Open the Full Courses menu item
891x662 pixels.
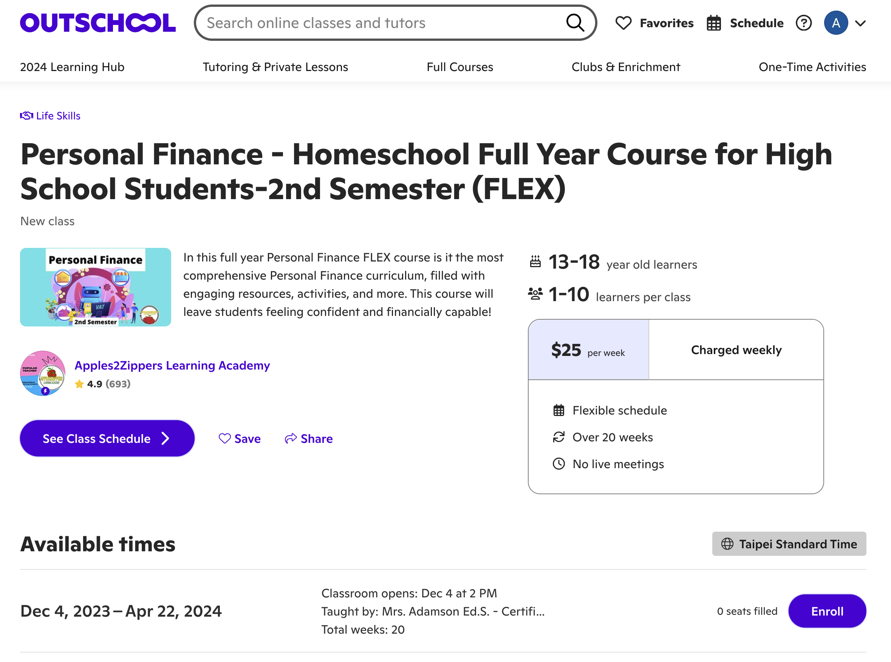tap(459, 67)
